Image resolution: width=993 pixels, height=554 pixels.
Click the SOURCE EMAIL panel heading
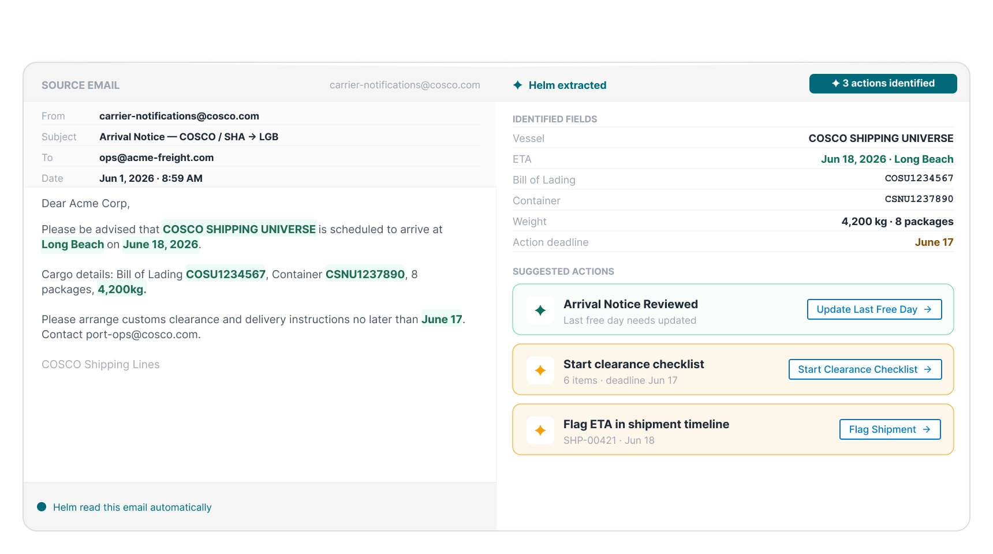coord(80,85)
